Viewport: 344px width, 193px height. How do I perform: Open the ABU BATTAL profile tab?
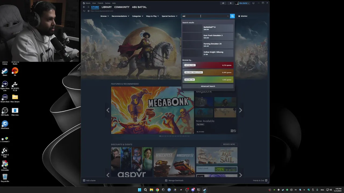tap(139, 7)
